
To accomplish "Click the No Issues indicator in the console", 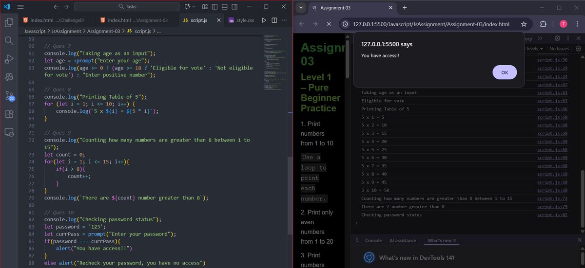I will 559,49.
